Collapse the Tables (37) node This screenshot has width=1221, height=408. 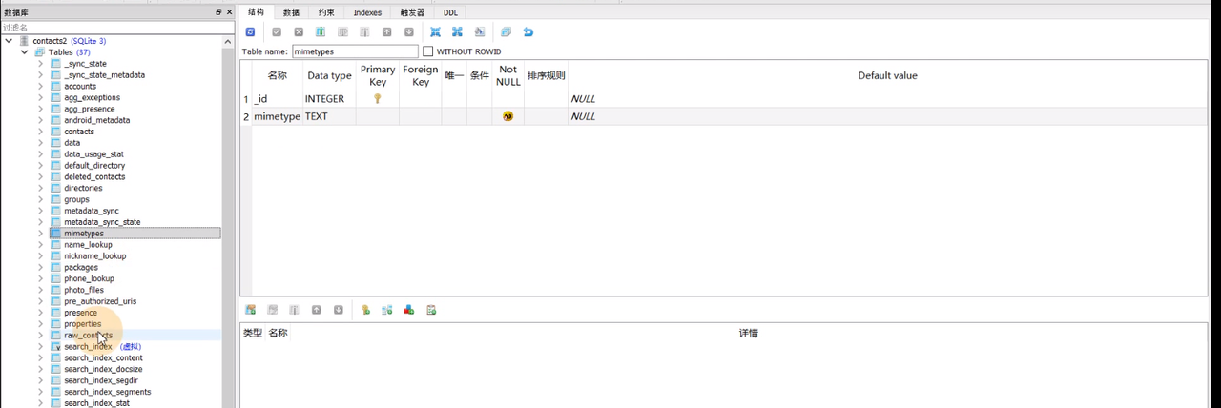pos(25,52)
